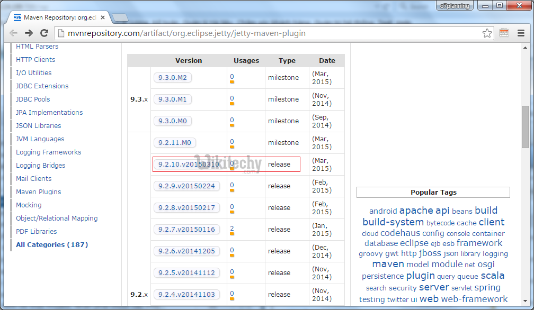The image size is (534, 310).
Task: Click the address bar URL field
Action: (265, 33)
